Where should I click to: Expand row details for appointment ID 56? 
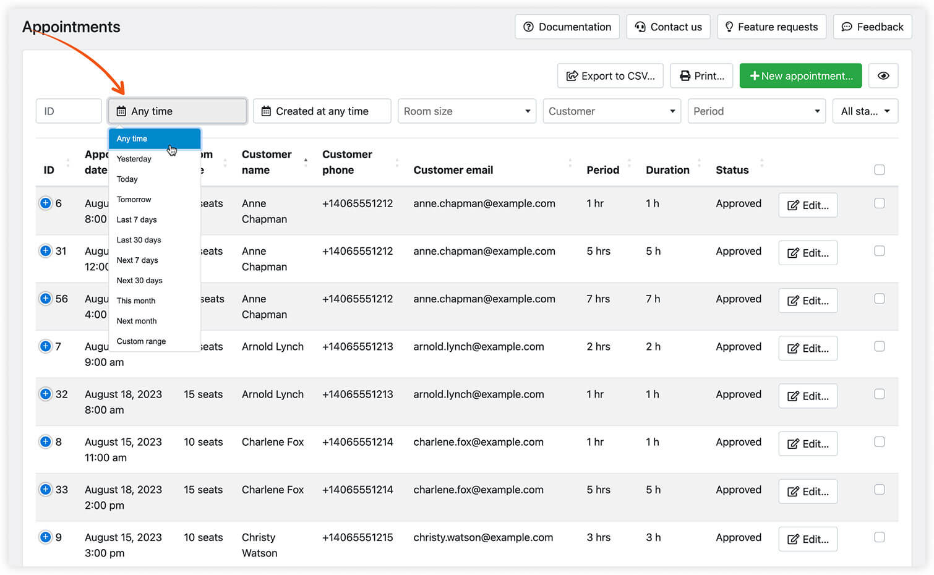click(45, 298)
